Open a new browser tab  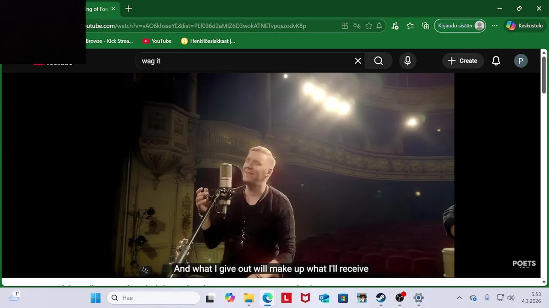129,9
